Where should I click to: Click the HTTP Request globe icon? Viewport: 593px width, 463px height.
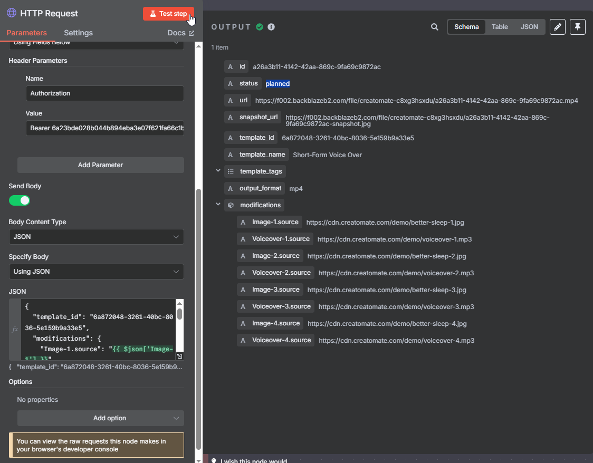(12, 13)
